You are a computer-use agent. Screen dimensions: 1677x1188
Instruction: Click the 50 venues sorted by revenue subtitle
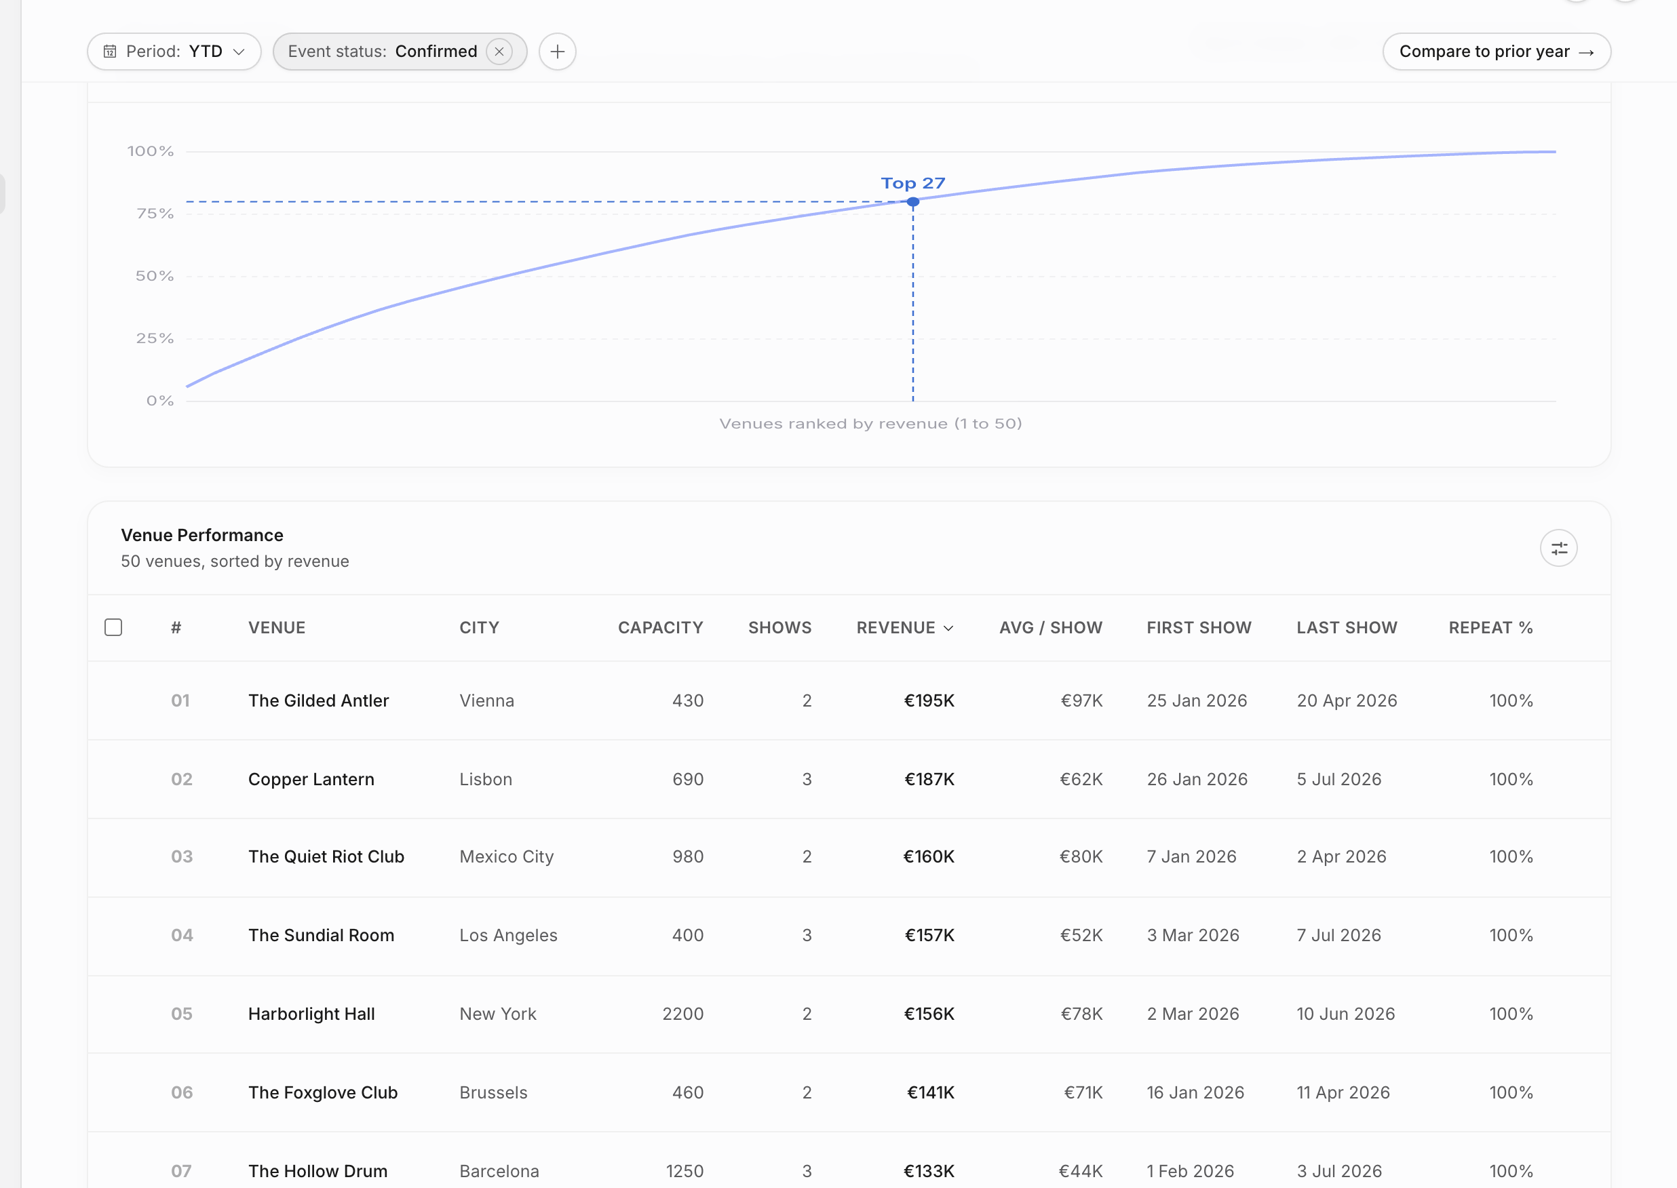235,561
